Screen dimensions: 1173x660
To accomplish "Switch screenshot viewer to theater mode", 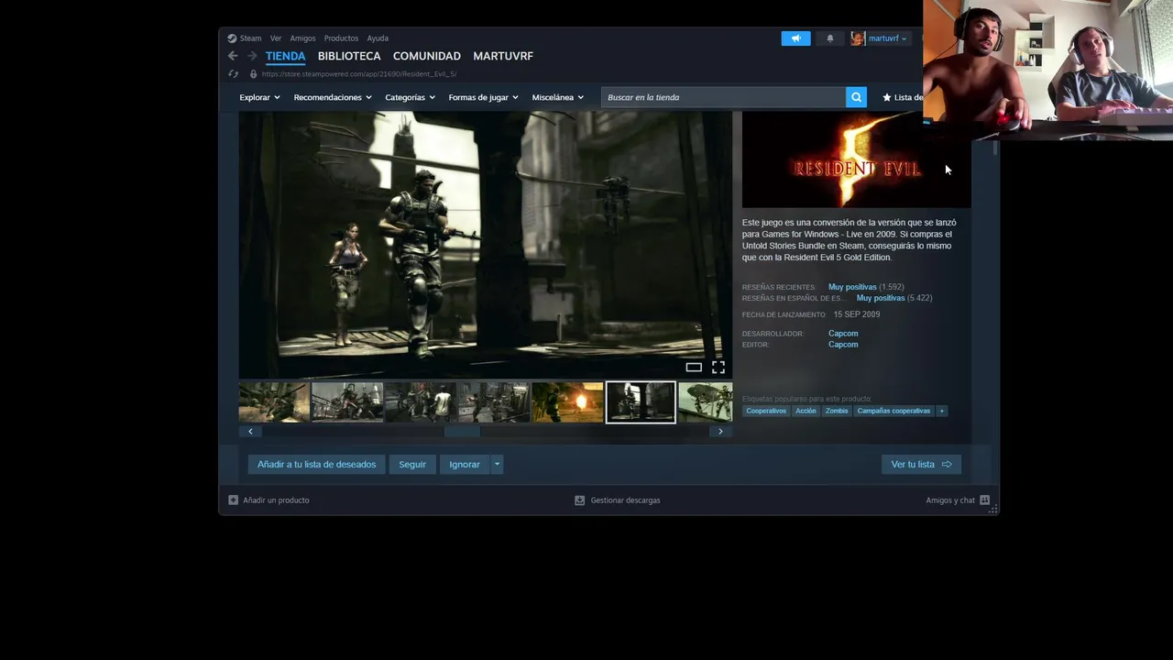I will 694,368.
